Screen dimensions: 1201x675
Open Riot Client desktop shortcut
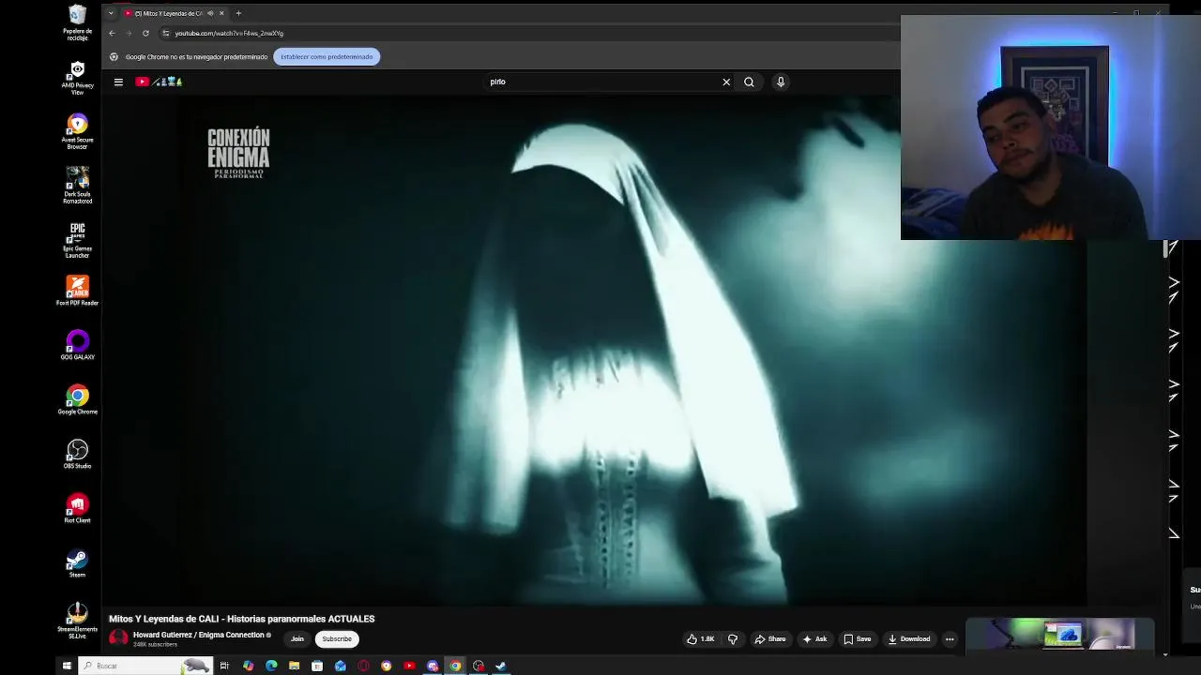pos(77,509)
